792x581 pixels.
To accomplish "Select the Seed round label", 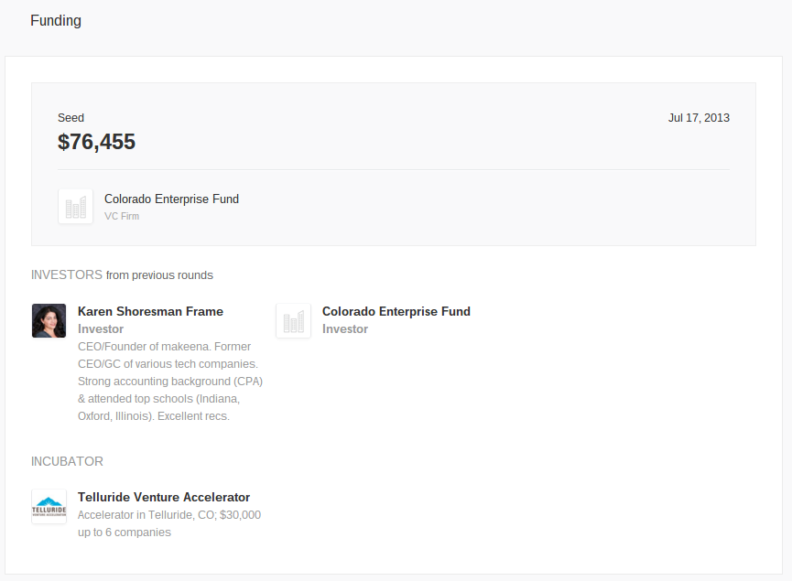I will pyautogui.click(x=71, y=118).
